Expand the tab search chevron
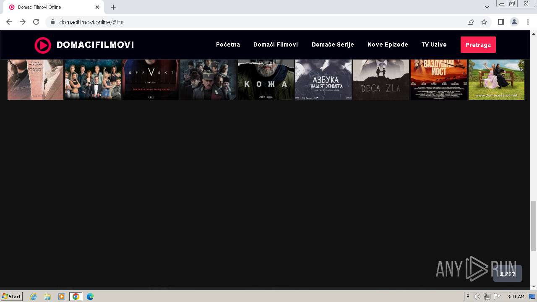 (487, 7)
